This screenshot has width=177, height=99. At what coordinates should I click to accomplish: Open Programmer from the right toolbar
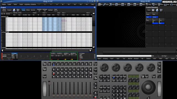tap(105, 4)
